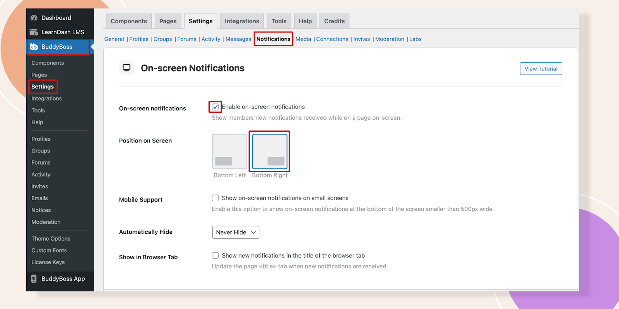This screenshot has height=309, width=619.
Task: Click the Mobile Support label
Action: tap(141, 200)
